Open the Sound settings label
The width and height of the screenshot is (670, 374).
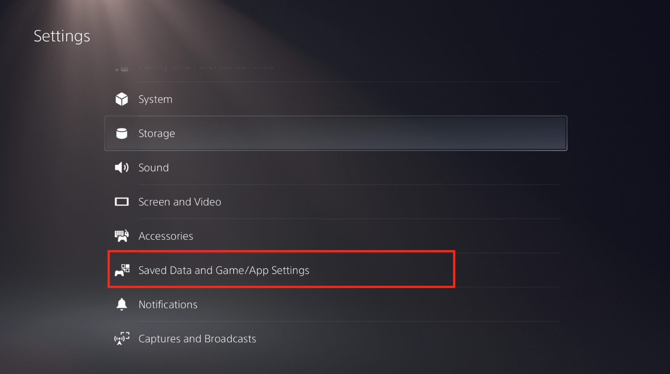click(153, 167)
